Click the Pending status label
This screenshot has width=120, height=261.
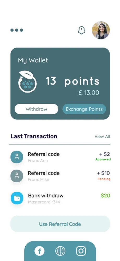[104, 179]
